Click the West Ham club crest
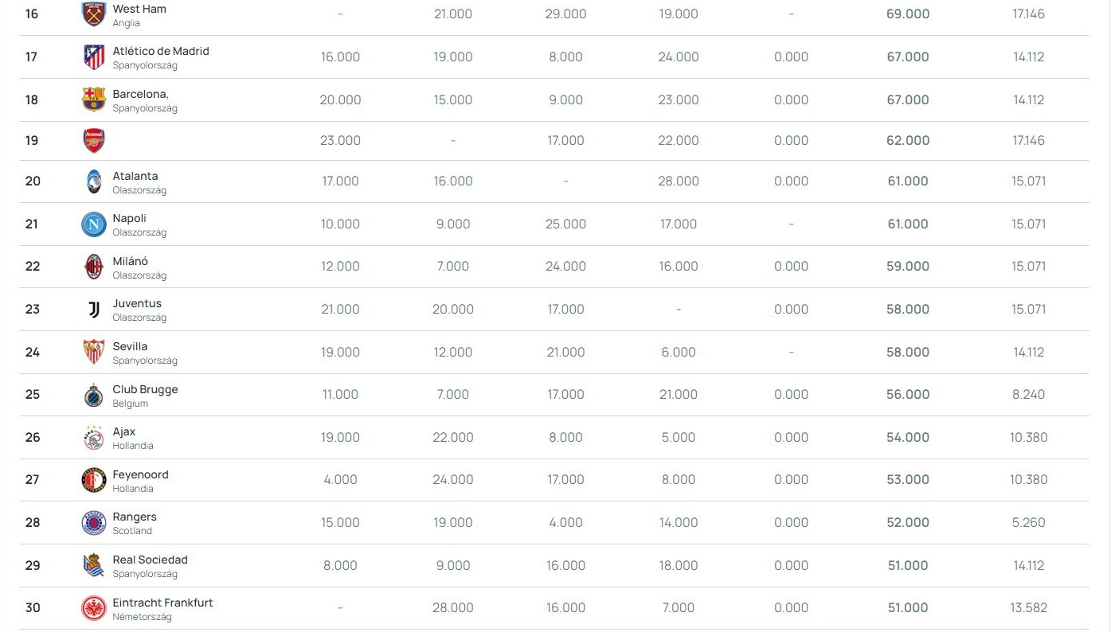 coord(94,14)
